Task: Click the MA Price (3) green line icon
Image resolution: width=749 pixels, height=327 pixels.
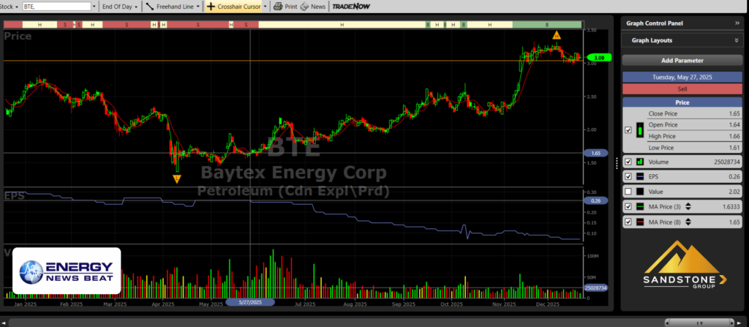Action: [x=640, y=207]
